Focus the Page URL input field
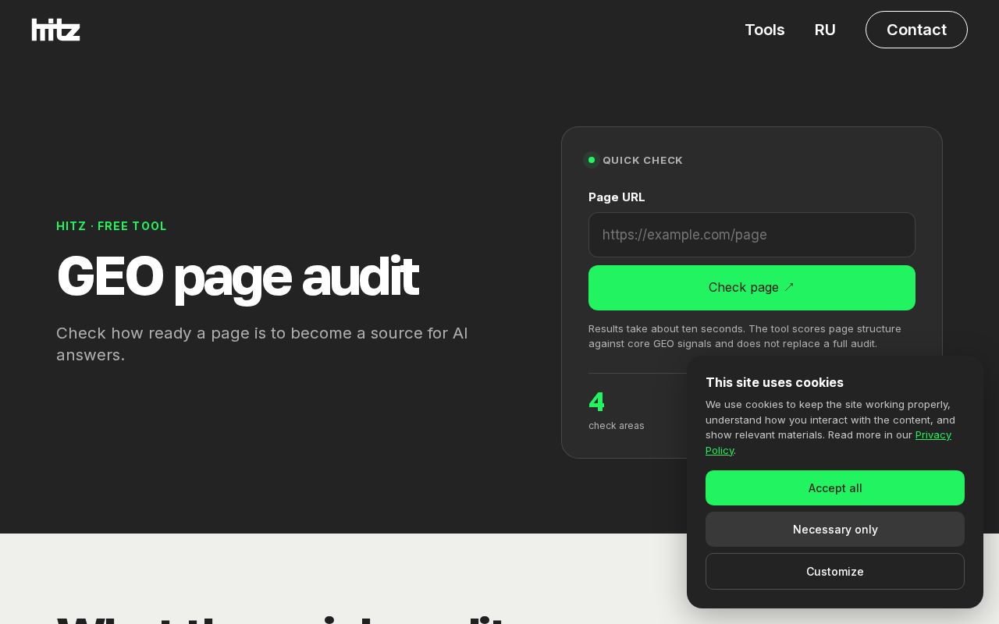The height and width of the screenshot is (624, 999). click(x=752, y=235)
